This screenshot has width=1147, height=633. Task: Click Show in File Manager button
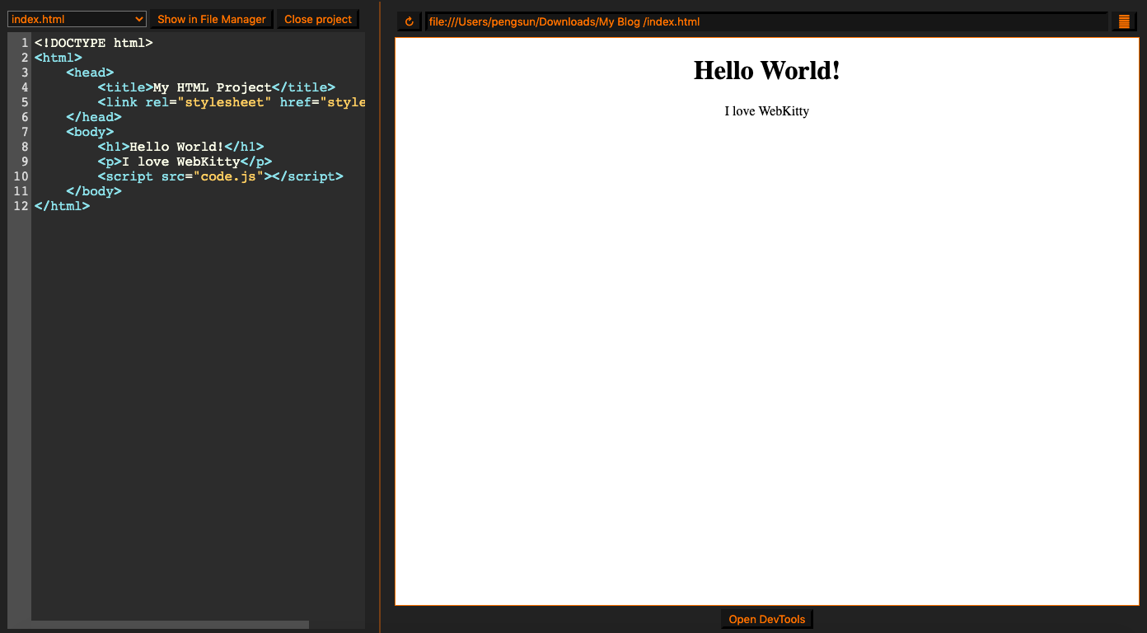212,19
